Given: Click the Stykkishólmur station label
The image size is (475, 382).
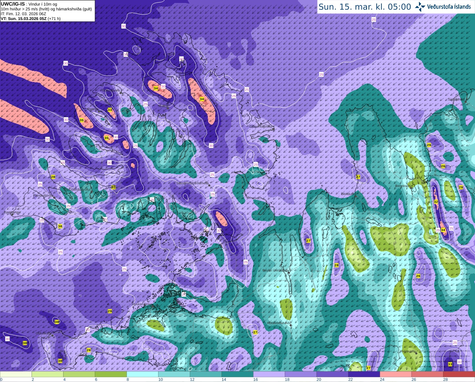Looking at the screenshot, I should (x=141, y=304).
